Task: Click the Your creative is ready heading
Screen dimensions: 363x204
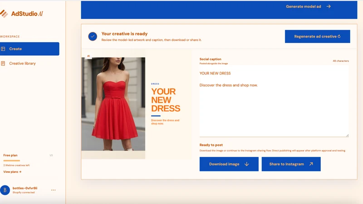Action: click(x=124, y=34)
